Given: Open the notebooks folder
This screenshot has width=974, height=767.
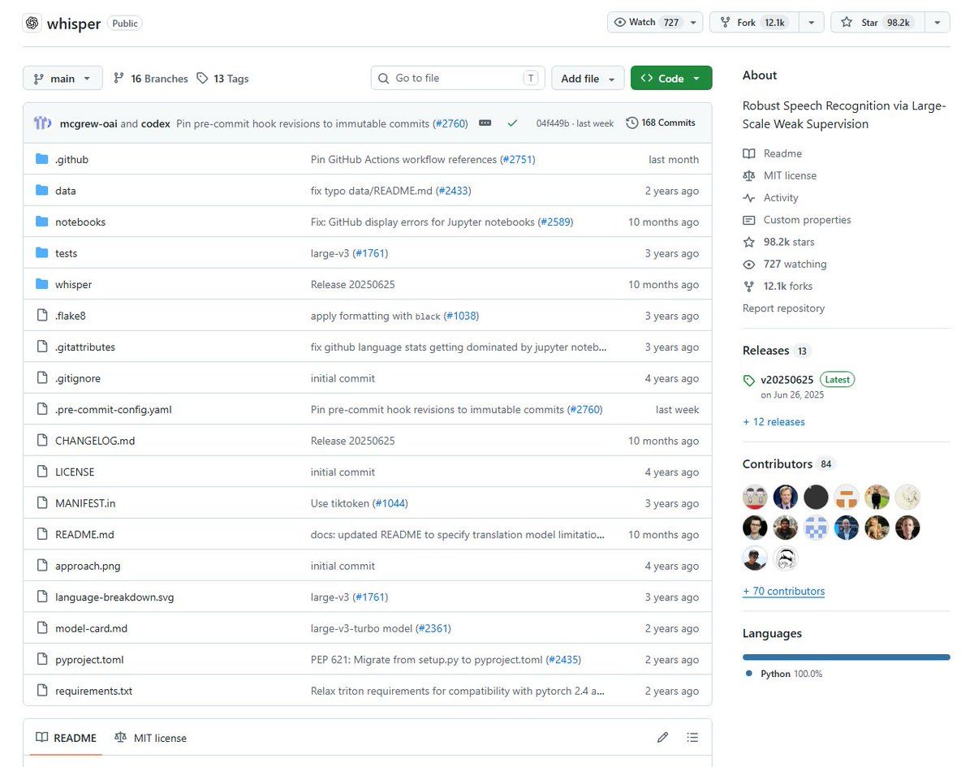Looking at the screenshot, I should pyautogui.click(x=80, y=222).
